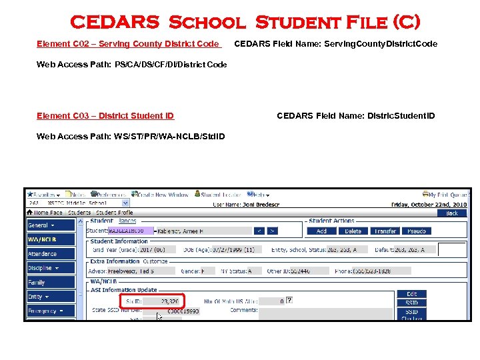
Task: Expand the Emergency sidebar menu
Action: (x=51, y=311)
